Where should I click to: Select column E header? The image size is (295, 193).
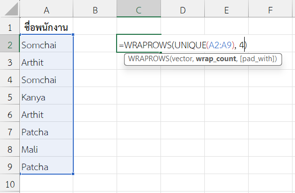pyautogui.click(x=226, y=8)
